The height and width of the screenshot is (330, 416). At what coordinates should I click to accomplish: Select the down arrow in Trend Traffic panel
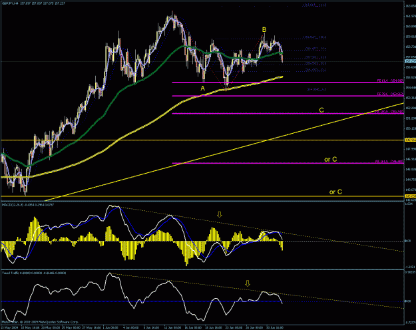click(x=247, y=283)
